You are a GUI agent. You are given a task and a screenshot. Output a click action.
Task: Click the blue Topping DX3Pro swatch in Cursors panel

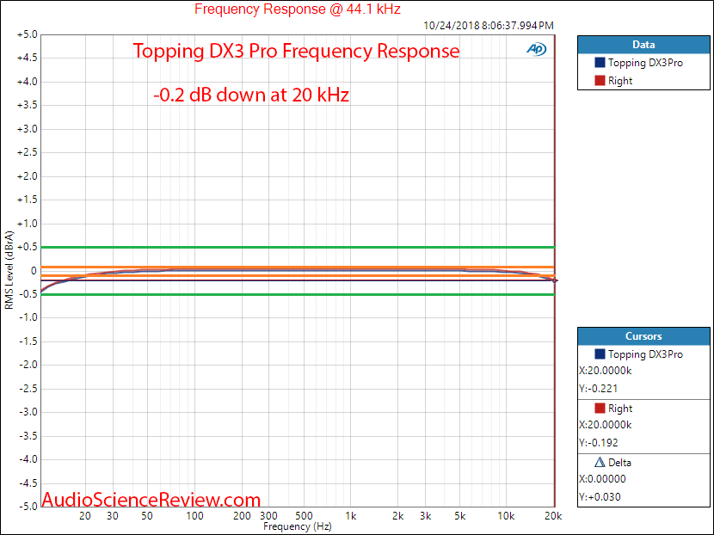[x=600, y=354]
